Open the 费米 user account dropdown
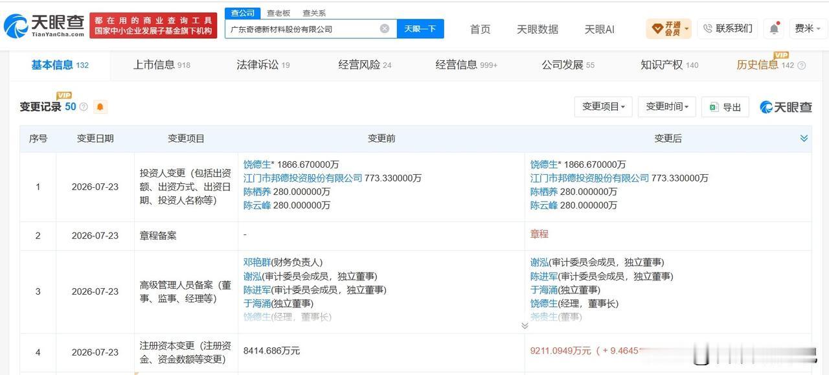Viewport: 829px width, 375px height. (x=808, y=28)
